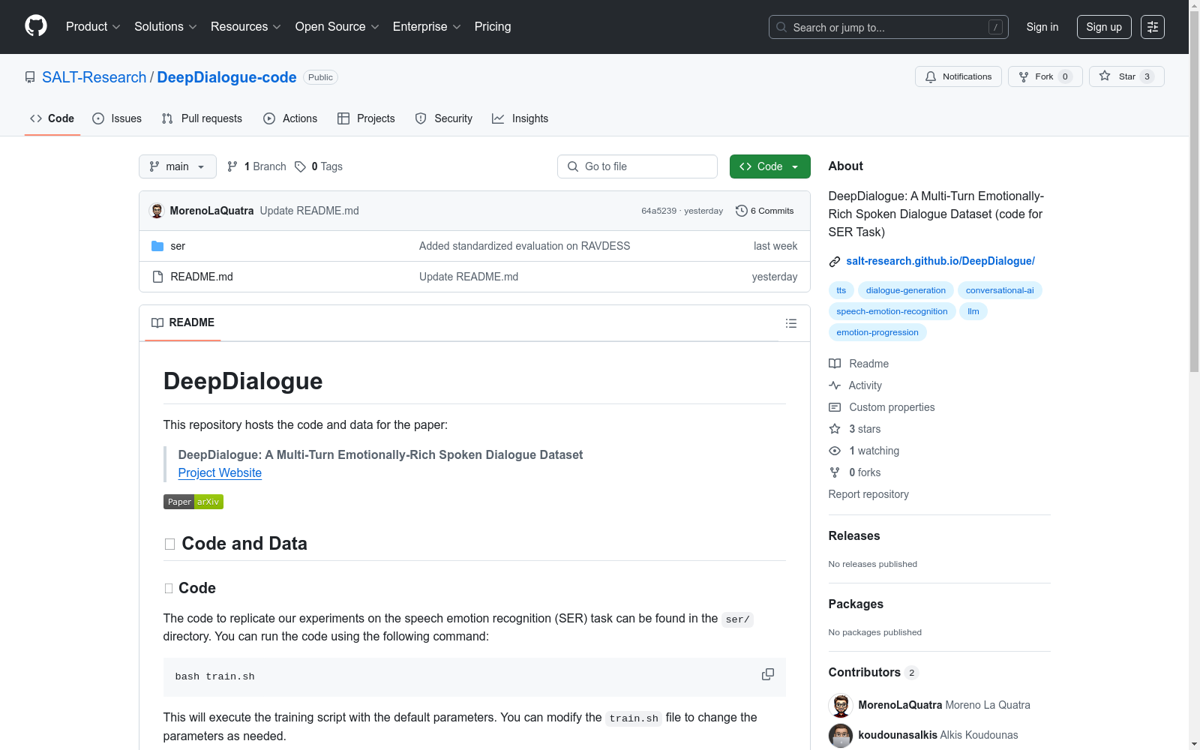Follow the Project Website link
Screen dimensions: 1200x750
(220, 473)
